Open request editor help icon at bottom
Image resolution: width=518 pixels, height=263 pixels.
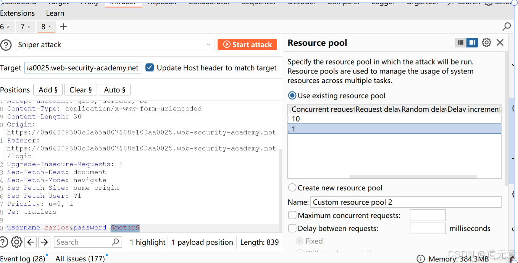(x=3, y=242)
